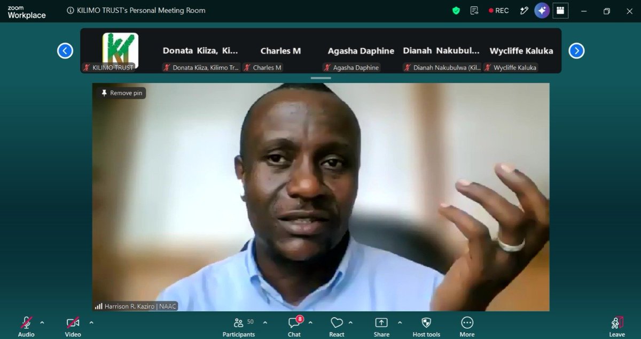Click the muted mic icon on Agasha Daphine label

[327, 67]
